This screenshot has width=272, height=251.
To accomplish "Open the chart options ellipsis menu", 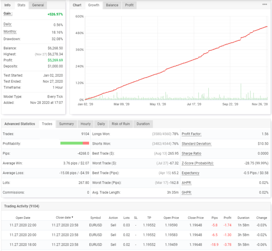I will pos(264,5).
